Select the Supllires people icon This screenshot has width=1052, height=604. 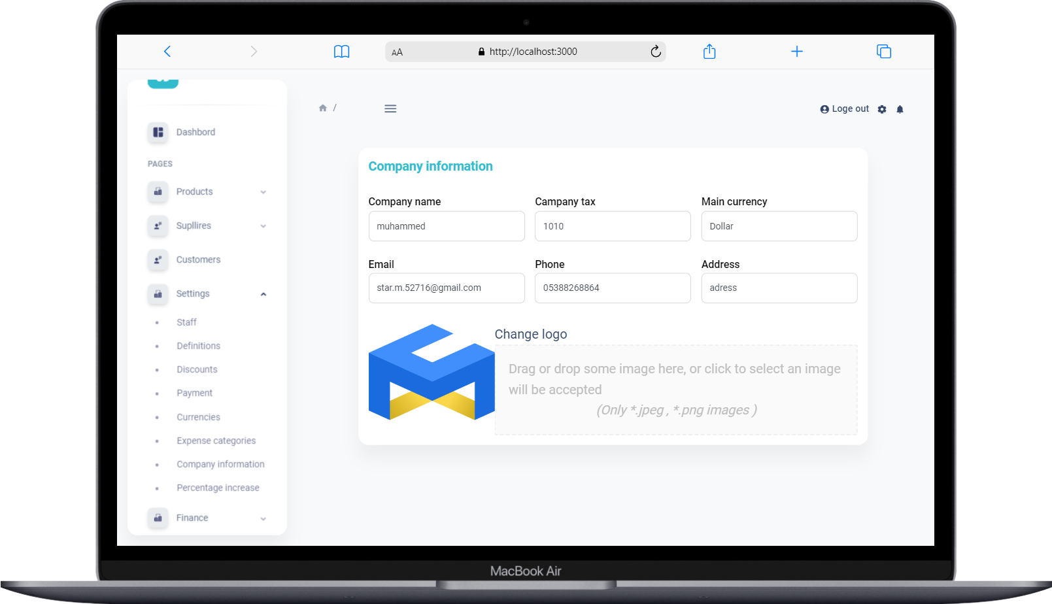click(158, 226)
